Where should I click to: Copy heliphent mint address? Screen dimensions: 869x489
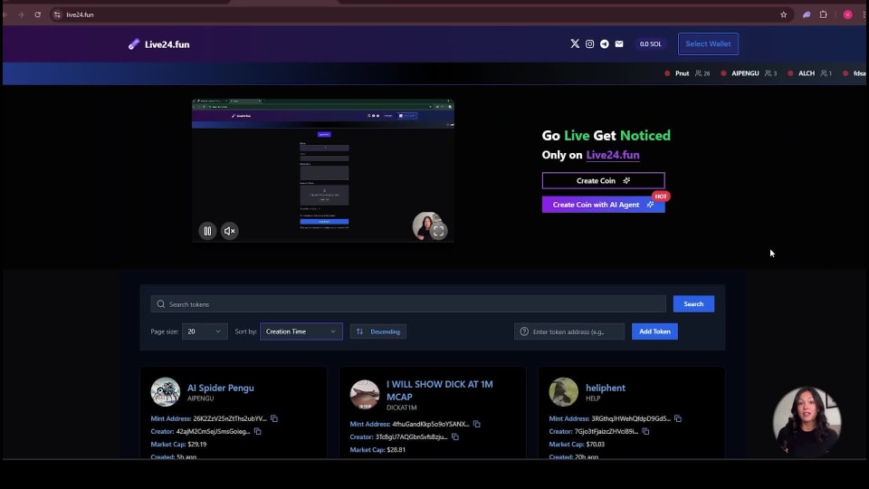point(678,418)
